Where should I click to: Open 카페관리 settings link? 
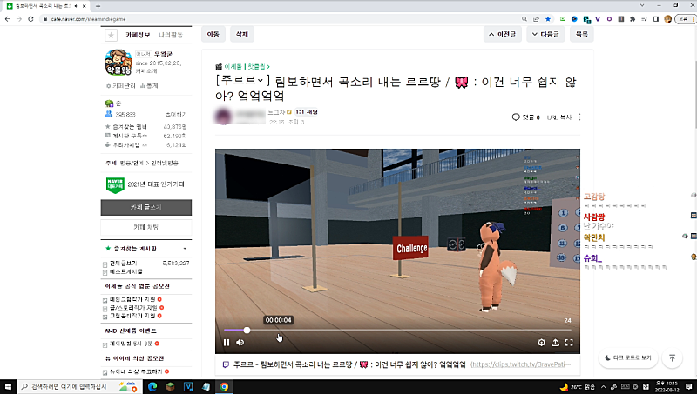pos(121,85)
